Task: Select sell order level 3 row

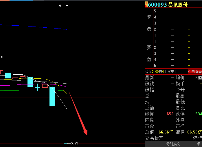Action: click(178, 23)
